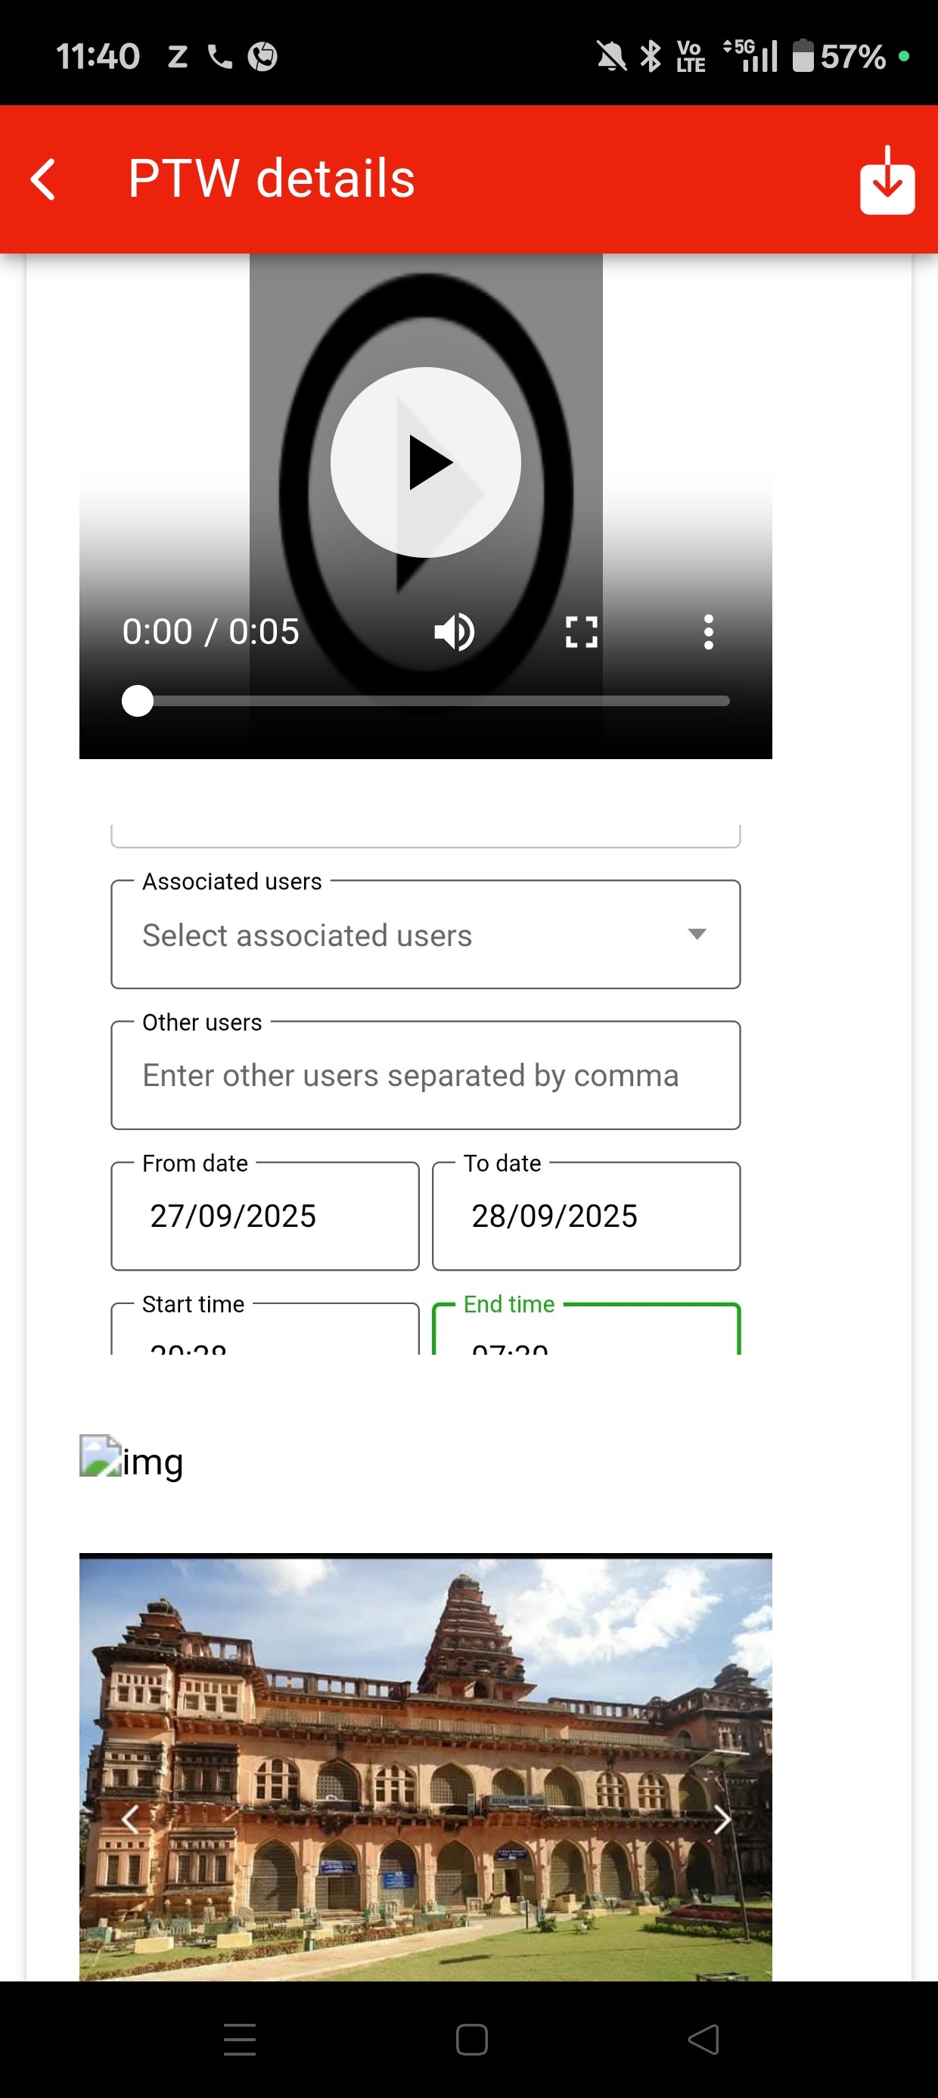Show next image in carousel
938x2098 pixels.
tap(722, 1819)
